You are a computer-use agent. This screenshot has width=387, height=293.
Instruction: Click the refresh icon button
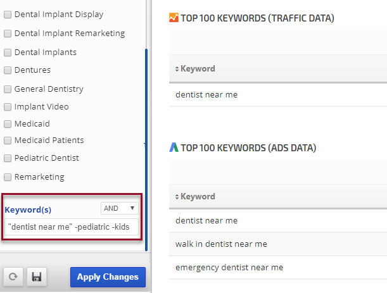click(12, 277)
